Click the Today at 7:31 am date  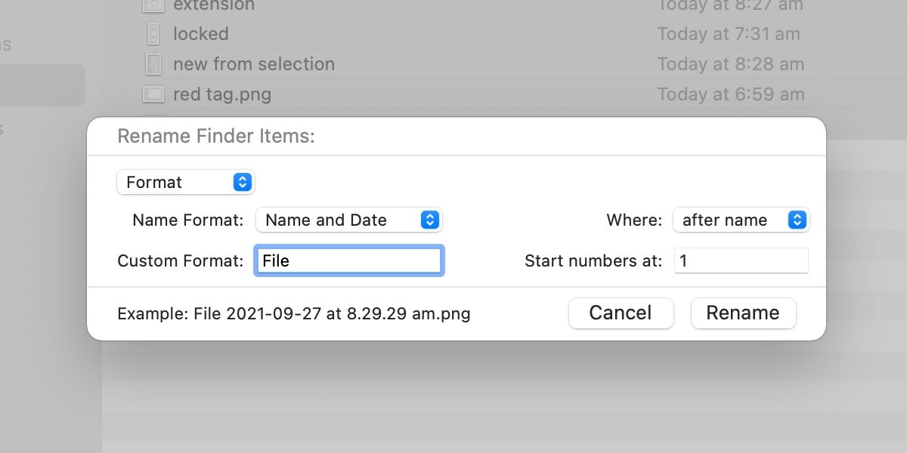tap(730, 34)
